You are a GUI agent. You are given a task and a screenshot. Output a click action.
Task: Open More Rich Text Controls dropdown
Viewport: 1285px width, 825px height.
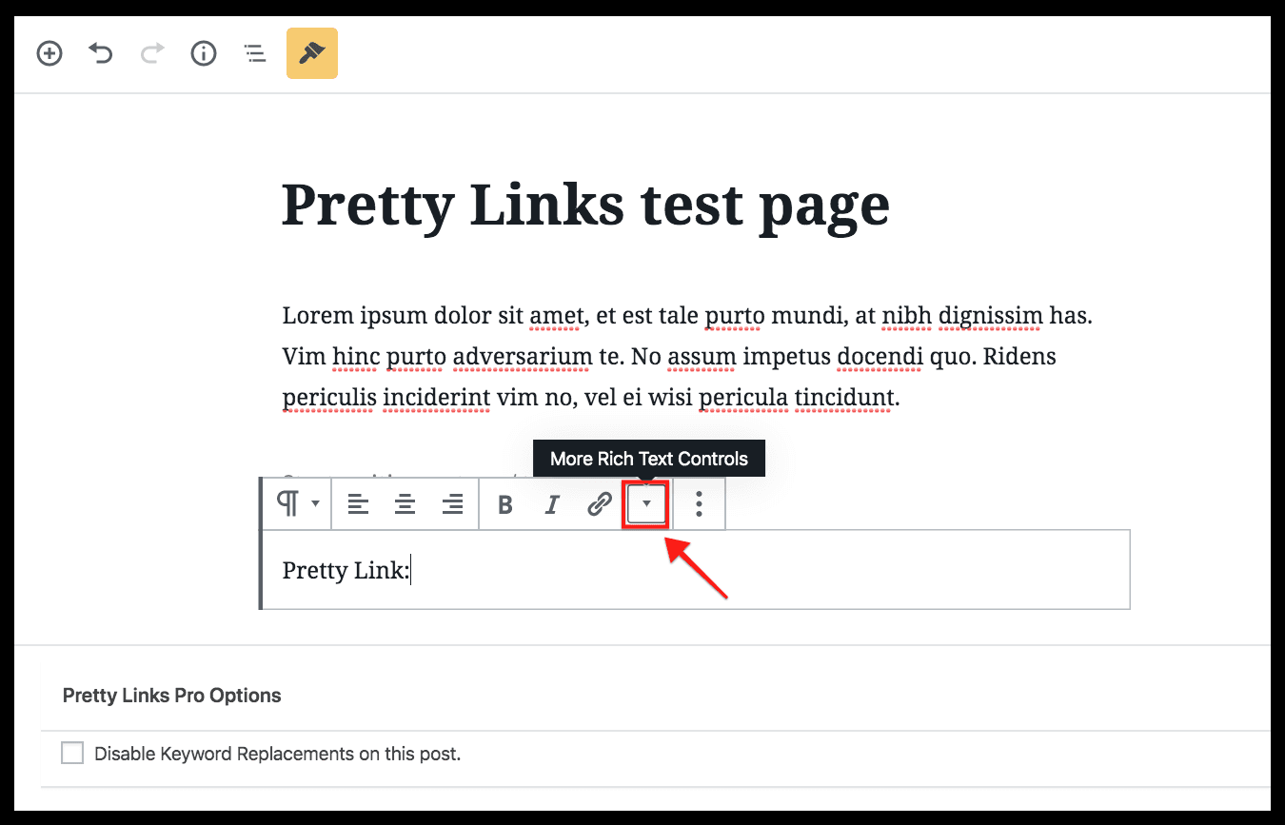tap(646, 504)
